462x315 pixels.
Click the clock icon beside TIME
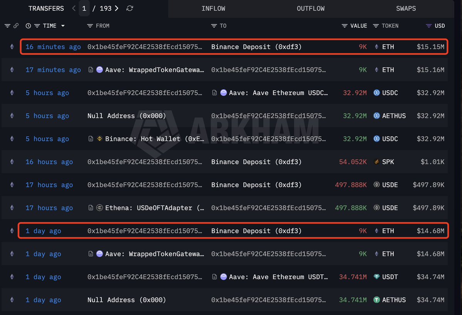point(28,26)
